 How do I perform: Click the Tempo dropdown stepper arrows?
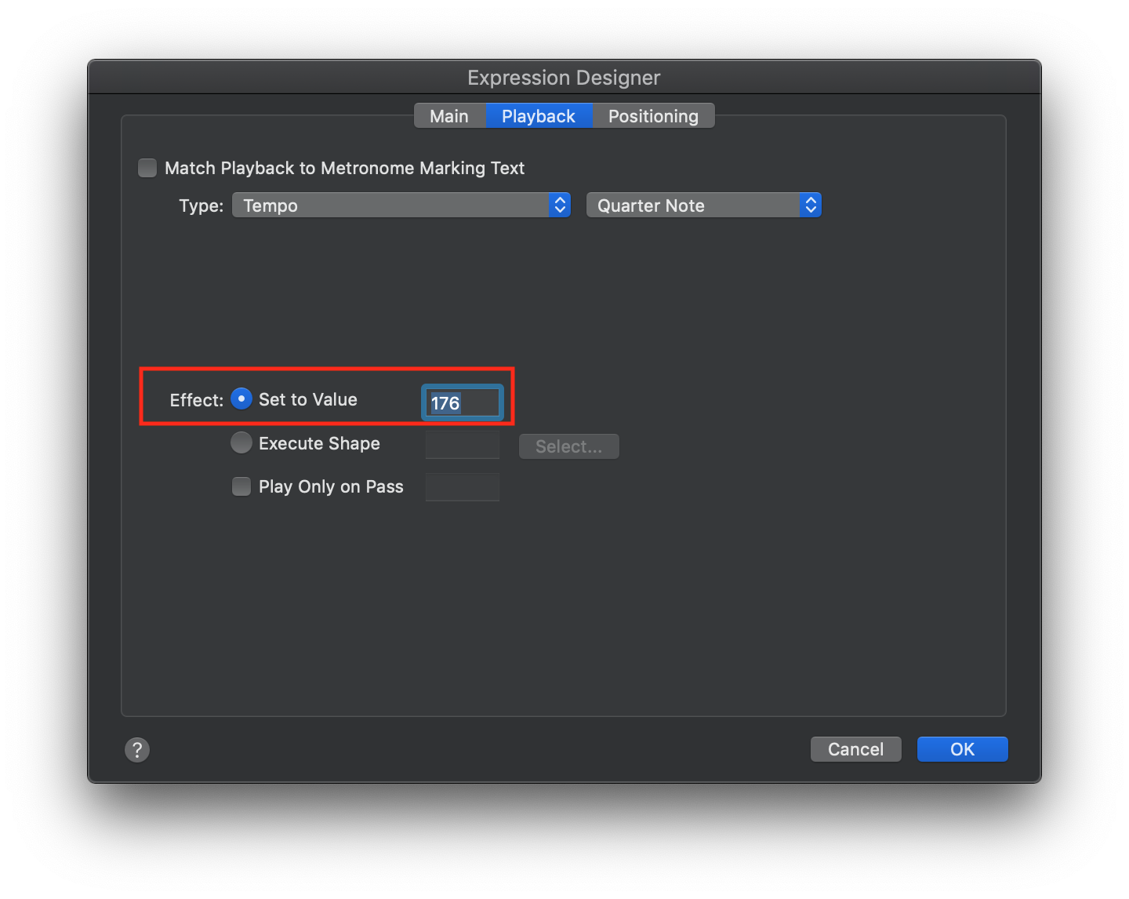[559, 205]
